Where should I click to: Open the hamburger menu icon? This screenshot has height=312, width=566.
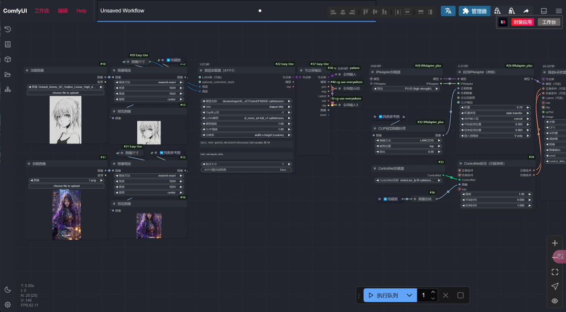pyautogui.click(x=559, y=11)
